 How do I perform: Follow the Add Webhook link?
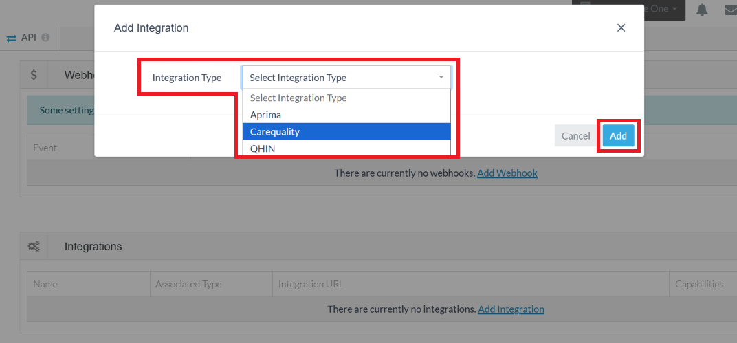click(507, 173)
